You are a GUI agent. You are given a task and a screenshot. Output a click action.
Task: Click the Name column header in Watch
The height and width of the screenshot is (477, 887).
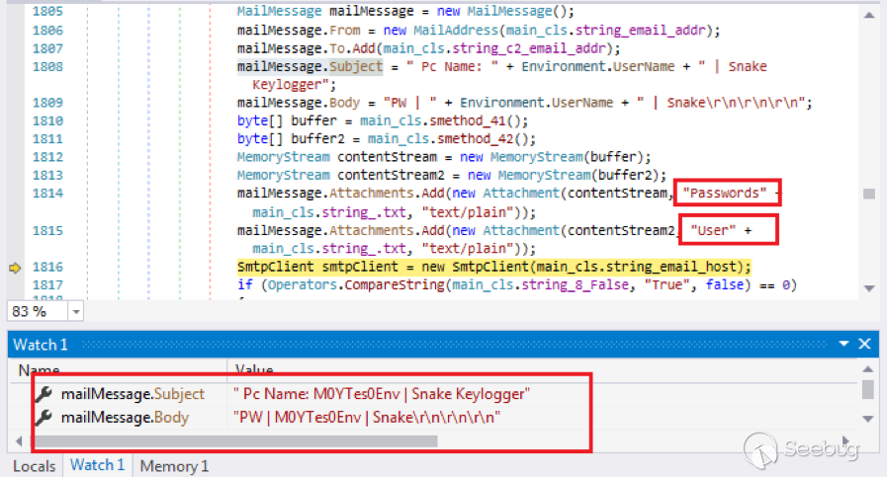pyautogui.click(x=39, y=369)
